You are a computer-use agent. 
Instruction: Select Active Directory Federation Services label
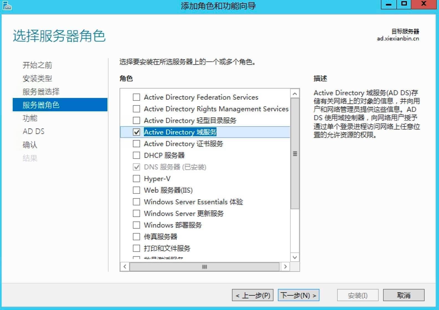click(x=201, y=97)
